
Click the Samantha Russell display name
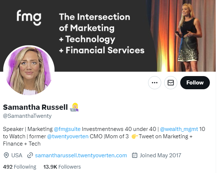pyautogui.click(x=35, y=107)
